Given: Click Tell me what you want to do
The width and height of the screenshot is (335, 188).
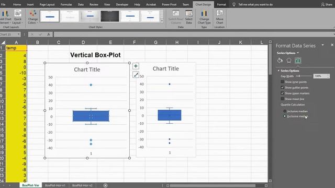Looking at the screenshot, I should point(255,4).
